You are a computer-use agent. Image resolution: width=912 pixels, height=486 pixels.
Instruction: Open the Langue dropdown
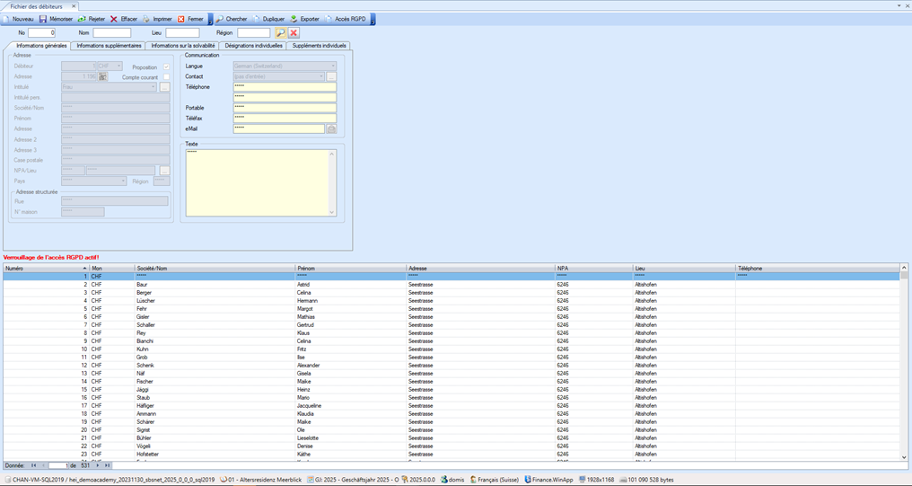click(x=332, y=66)
